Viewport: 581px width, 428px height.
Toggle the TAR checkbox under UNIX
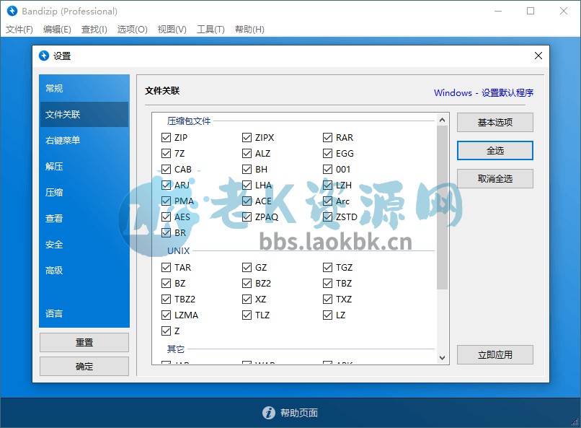click(167, 267)
